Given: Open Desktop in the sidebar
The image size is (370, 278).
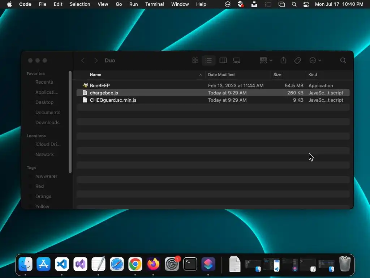Looking at the screenshot, I should pyautogui.click(x=44, y=102).
